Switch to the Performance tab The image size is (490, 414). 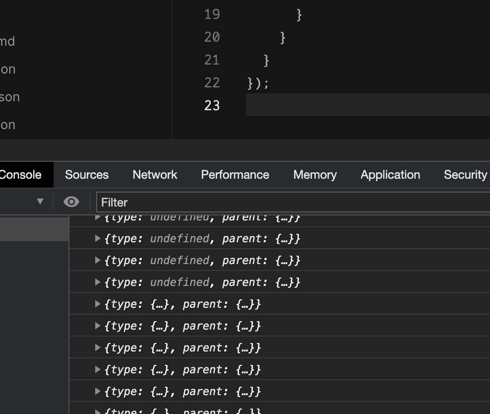235,174
